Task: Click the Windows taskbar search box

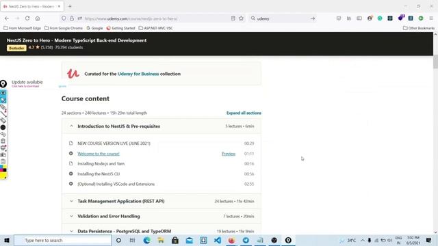Action: [62, 240]
